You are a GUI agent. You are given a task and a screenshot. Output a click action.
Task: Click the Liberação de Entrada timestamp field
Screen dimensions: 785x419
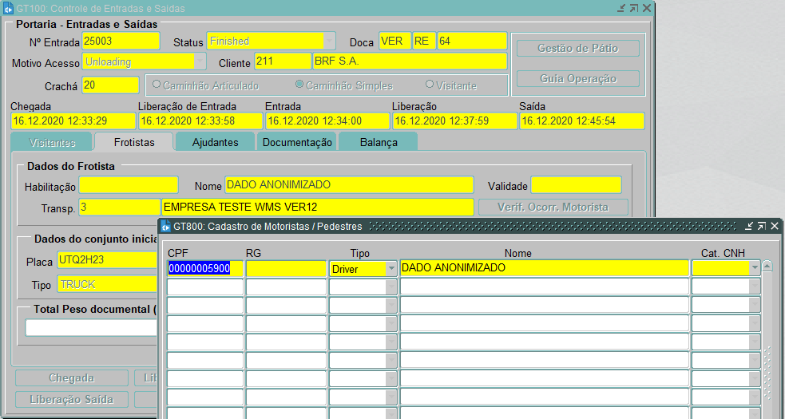coord(200,121)
